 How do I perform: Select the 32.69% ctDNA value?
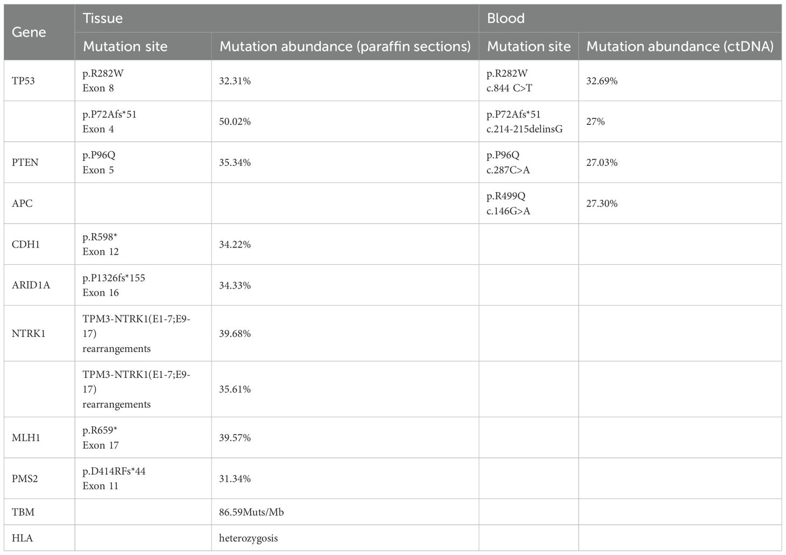pyautogui.click(x=601, y=81)
